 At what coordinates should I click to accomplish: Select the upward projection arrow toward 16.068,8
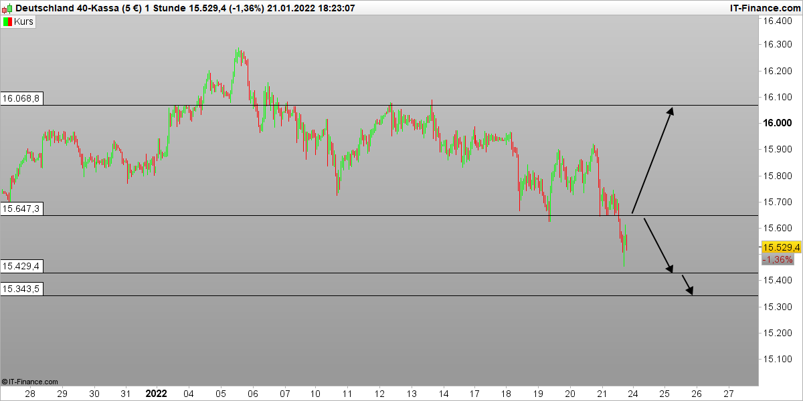click(652, 160)
